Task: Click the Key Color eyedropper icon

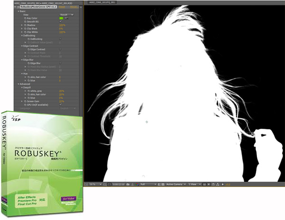Action: (66, 18)
